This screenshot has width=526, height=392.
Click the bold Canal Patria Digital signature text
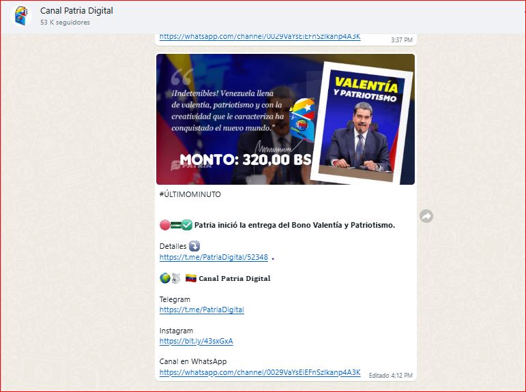click(235, 278)
